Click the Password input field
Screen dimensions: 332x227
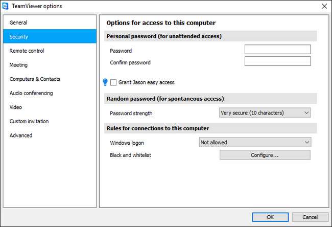tap(277, 50)
